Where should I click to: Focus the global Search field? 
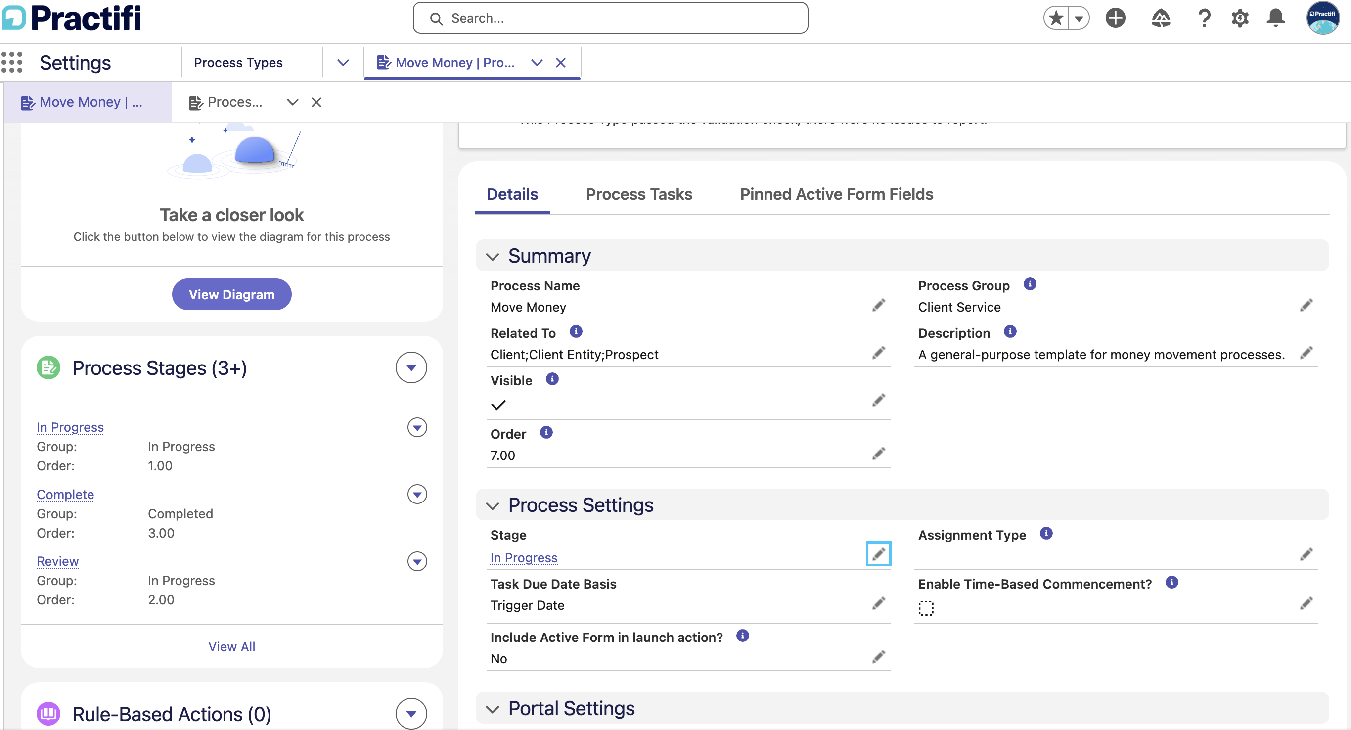point(610,18)
